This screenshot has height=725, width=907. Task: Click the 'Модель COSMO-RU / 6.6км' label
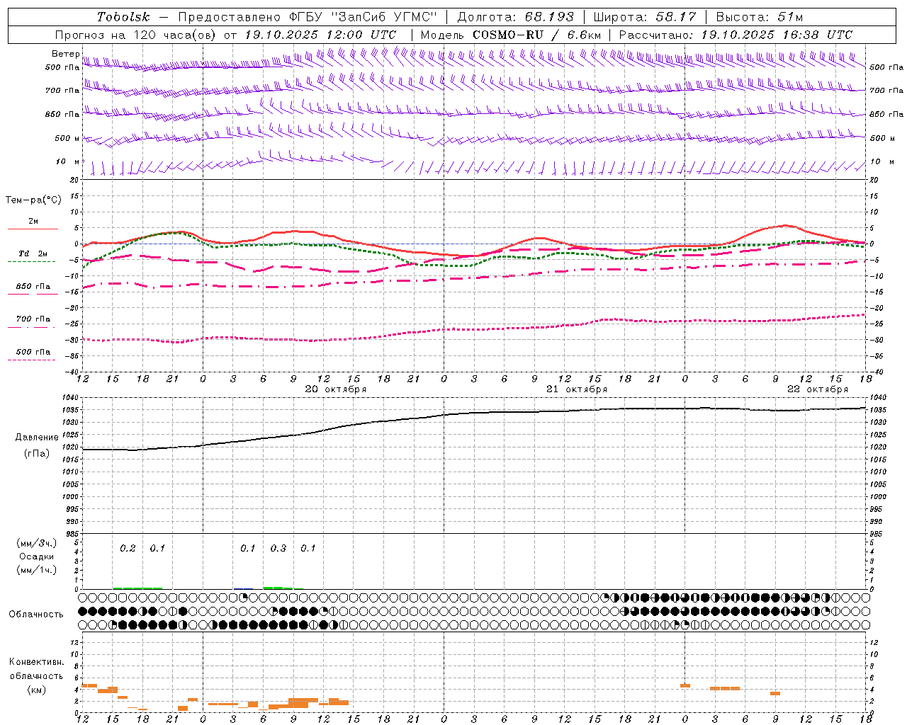510,35
